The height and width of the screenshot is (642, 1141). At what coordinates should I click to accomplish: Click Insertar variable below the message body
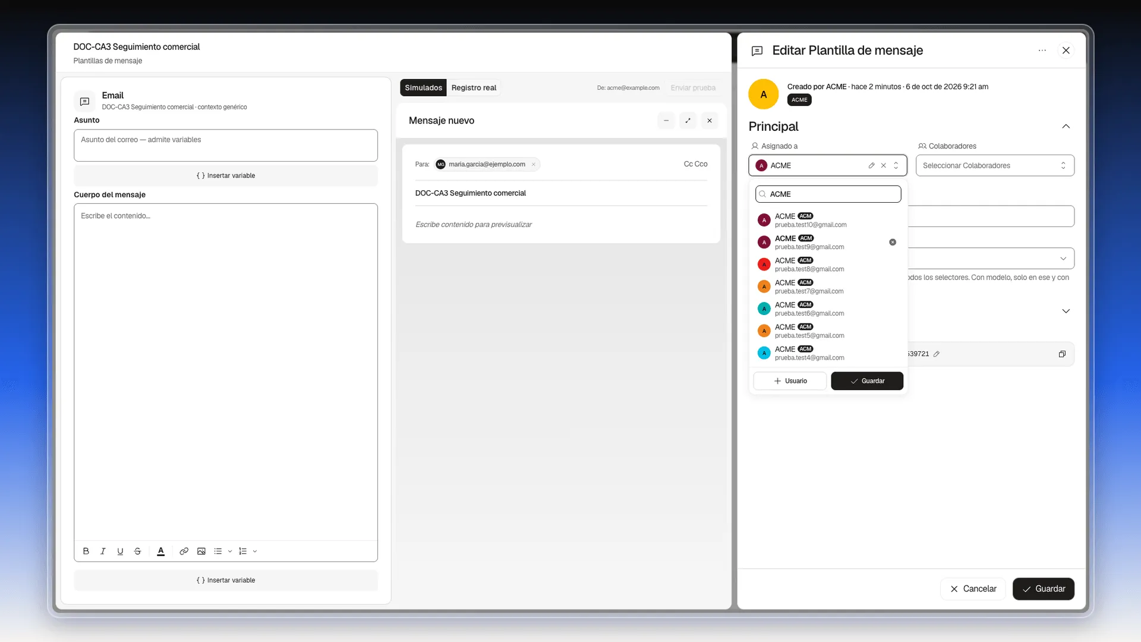click(x=226, y=581)
